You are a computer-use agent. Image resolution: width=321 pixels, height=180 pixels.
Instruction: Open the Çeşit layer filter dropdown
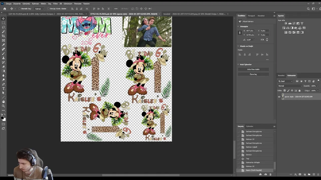285,81
